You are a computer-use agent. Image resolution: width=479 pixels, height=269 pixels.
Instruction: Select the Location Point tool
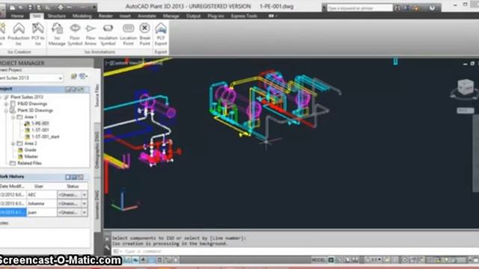[x=128, y=34]
